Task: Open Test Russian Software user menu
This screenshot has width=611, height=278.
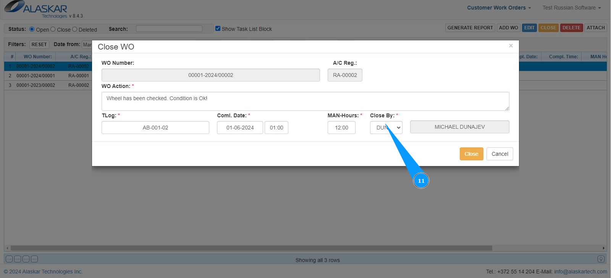Action: [571, 8]
